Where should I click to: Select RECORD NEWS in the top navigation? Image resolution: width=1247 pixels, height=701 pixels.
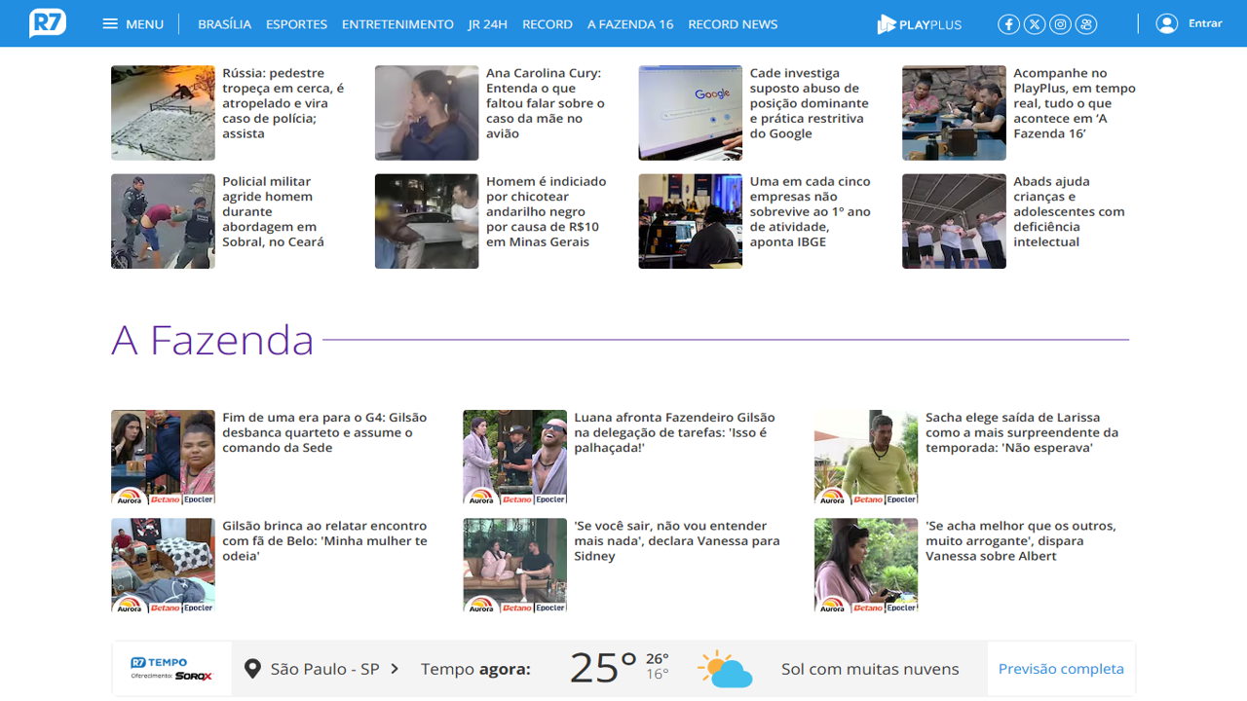click(x=733, y=24)
